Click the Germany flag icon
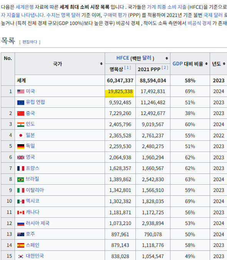This screenshot has width=227, height=260. (21, 147)
